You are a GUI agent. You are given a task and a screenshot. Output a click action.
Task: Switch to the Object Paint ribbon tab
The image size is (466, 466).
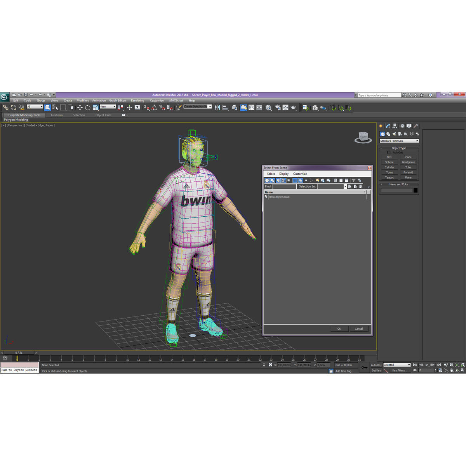(103, 115)
